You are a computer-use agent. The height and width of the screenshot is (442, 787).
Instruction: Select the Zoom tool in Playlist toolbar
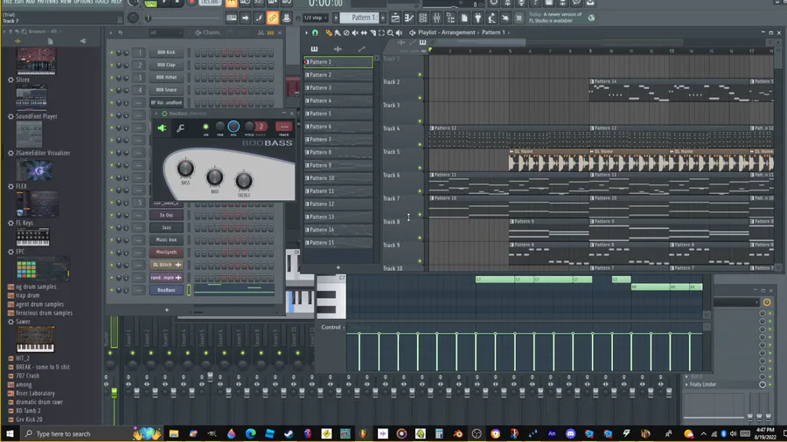[x=390, y=32]
